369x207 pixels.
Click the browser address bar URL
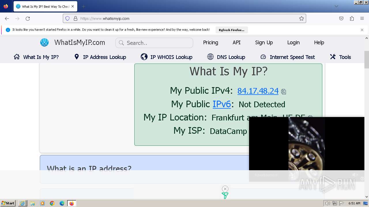[105, 18]
